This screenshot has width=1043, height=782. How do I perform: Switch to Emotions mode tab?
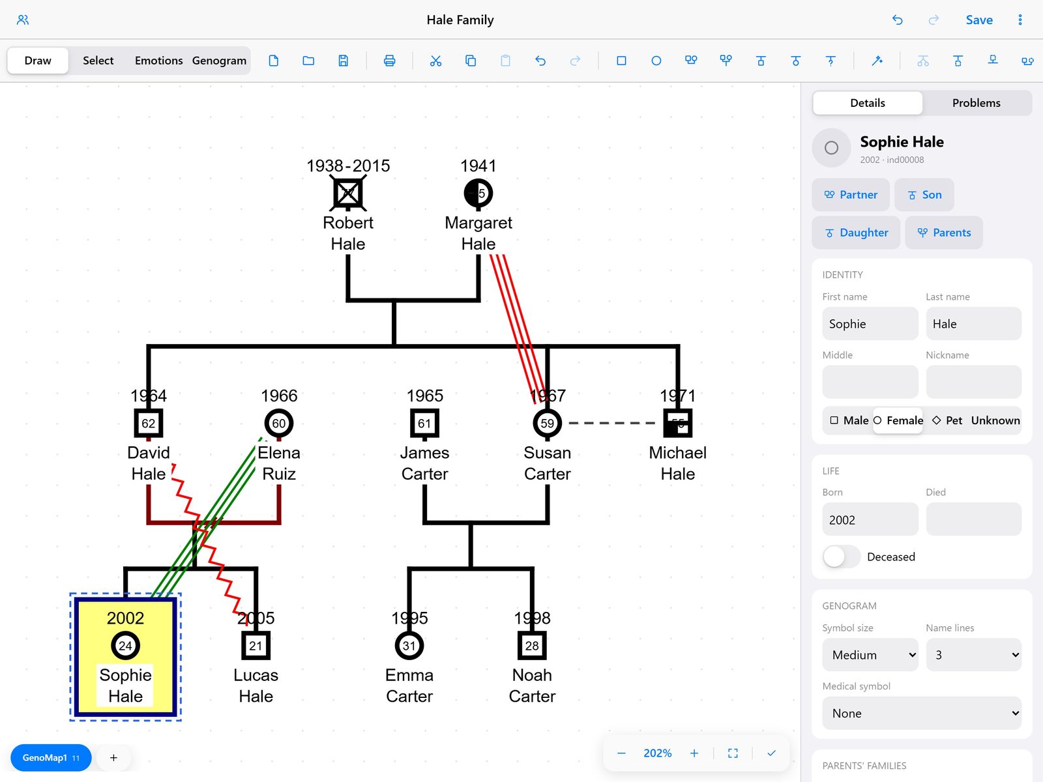(x=158, y=61)
